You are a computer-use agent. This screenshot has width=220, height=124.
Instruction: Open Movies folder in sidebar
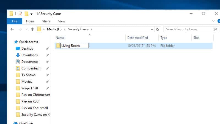click(27, 82)
